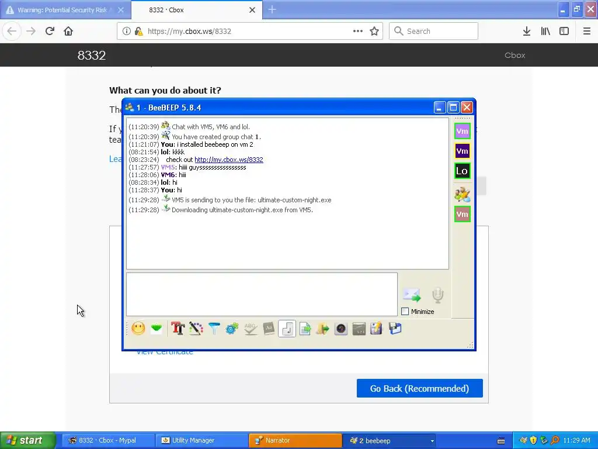This screenshot has width=598, height=449.
Task: Click the browser Search box
Action: click(x=434, y=31)
